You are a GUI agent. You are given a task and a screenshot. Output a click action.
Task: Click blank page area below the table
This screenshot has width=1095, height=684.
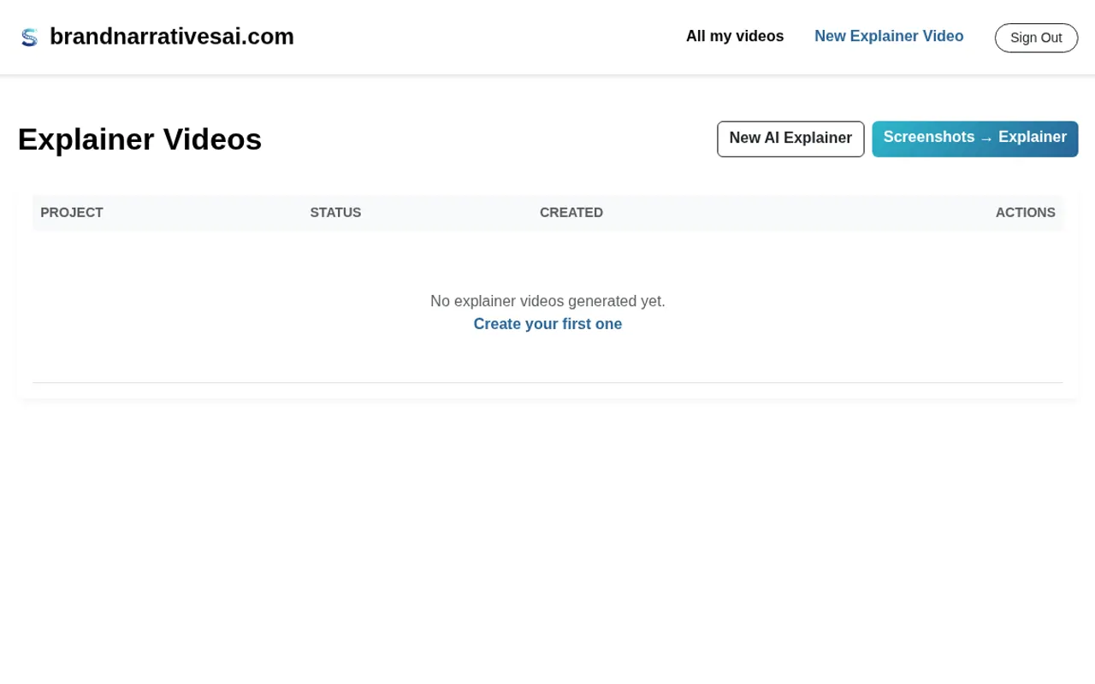(547, 539)
